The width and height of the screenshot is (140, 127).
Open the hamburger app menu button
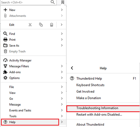[x=63, y=2]
